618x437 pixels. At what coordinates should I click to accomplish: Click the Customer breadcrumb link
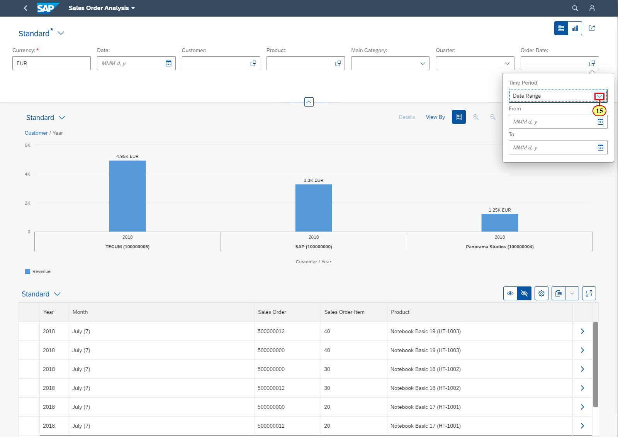click(x=36, y=133)
